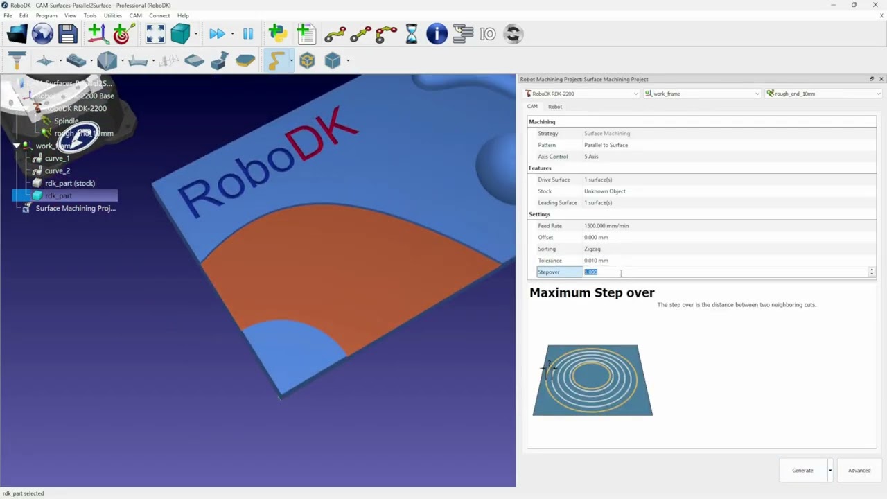This screenshot has height=499, width=887.
Task: Open station file with the folder icon
Action: pos(17,34)
